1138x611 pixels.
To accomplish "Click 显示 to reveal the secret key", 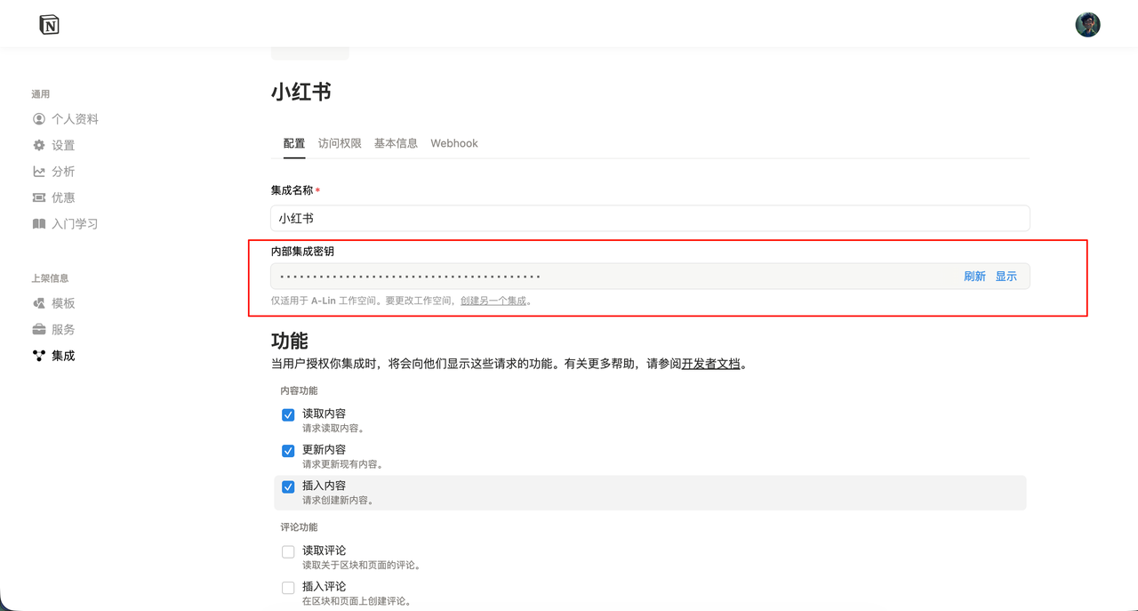I will click(1006, 277).
